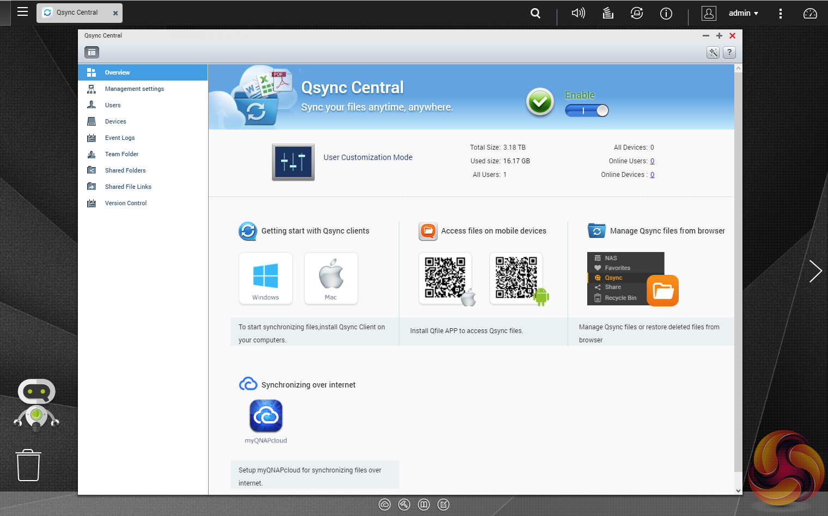The image size is (828, 516).
Task: Download the Windows Qsync client
Action: pyautogui.click(x=266, y=278)
